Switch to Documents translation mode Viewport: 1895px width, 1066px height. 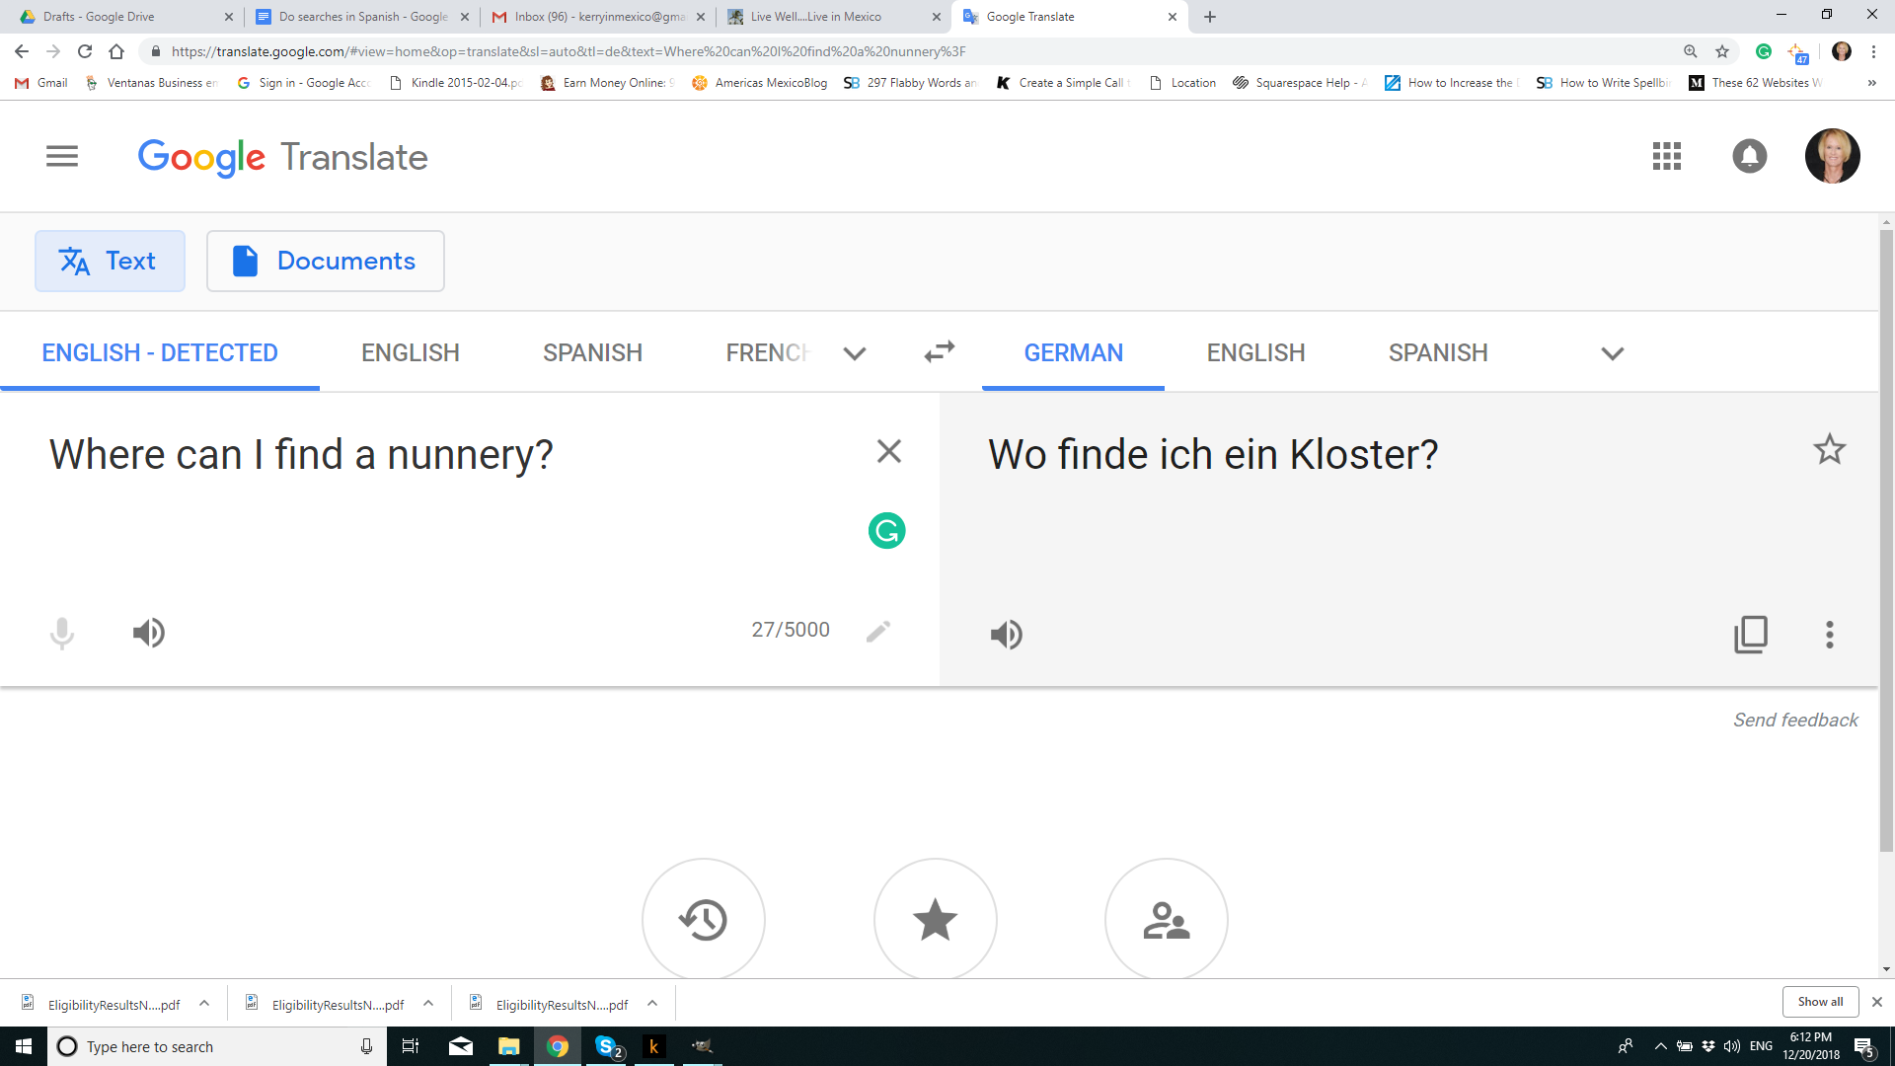[x=325, y=261]
